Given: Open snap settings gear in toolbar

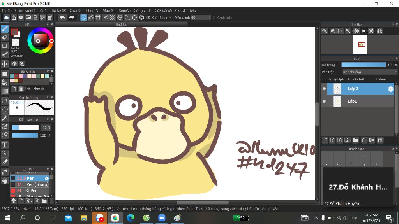Looking at the screenshot, I should point(142,17).
